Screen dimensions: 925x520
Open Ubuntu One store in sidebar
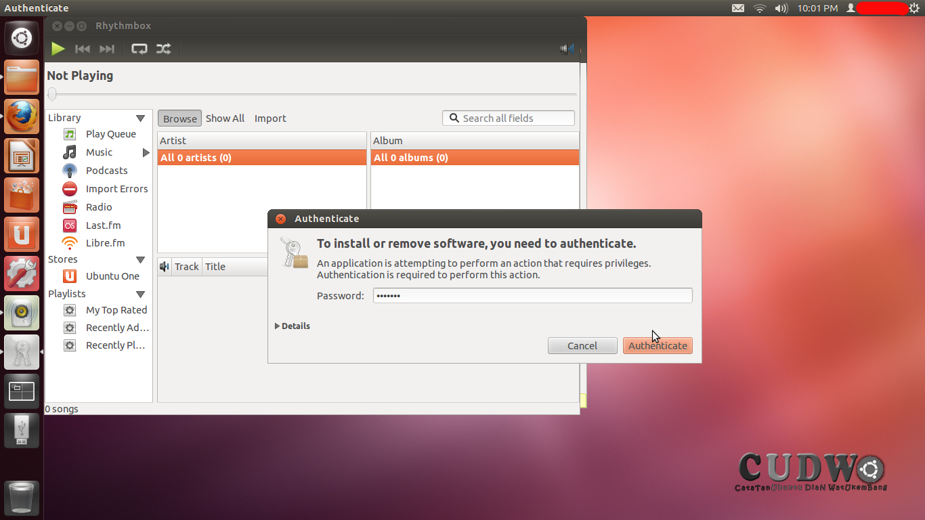pos(112,276)
